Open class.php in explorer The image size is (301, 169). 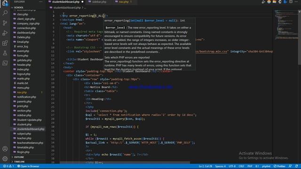(23, 14)
